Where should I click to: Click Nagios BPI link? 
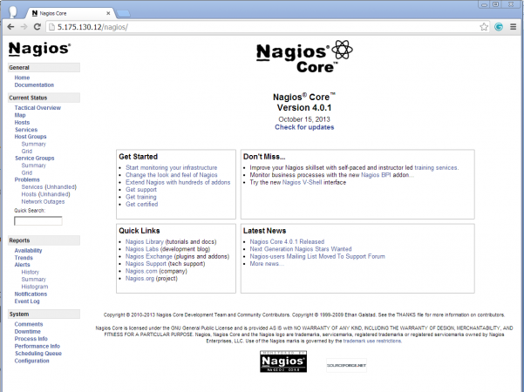pos(376,175)
